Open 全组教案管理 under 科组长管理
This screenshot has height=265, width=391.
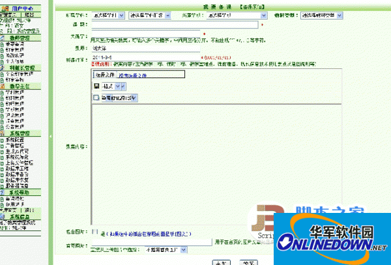point(20,74)
